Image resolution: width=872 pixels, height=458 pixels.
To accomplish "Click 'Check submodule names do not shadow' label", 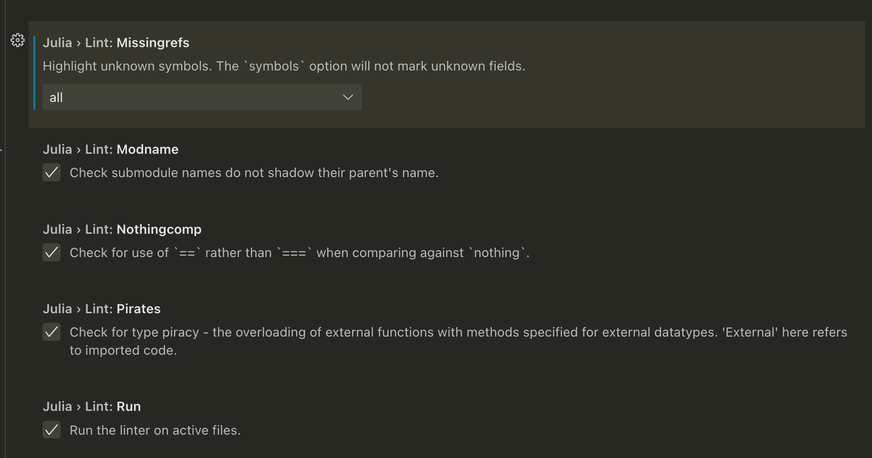I will (x=254, y=173).
